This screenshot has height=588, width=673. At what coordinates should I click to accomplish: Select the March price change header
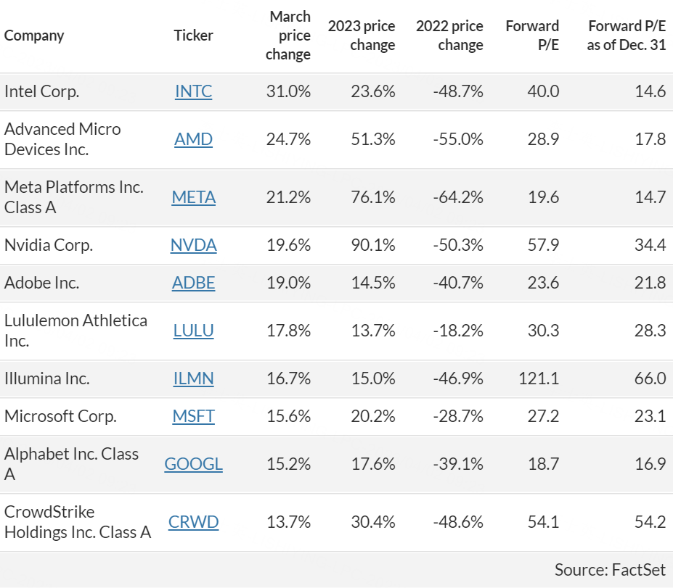(288, 36)
